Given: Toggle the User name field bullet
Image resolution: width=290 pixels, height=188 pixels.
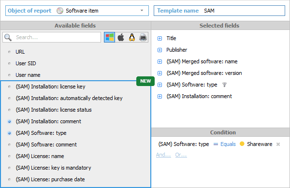Looking at the screenshot, I should [10, 75].
